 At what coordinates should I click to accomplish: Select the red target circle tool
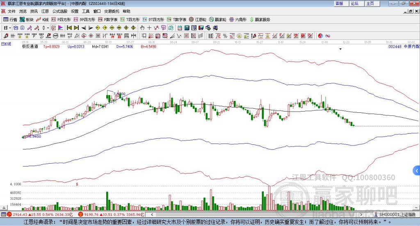click(x=84, y=36)
